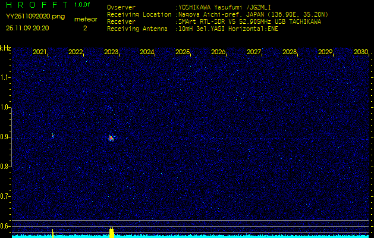This screenshot has height=238, width=374.
Task: Click the kHz axis unit label
Action: 5,48
